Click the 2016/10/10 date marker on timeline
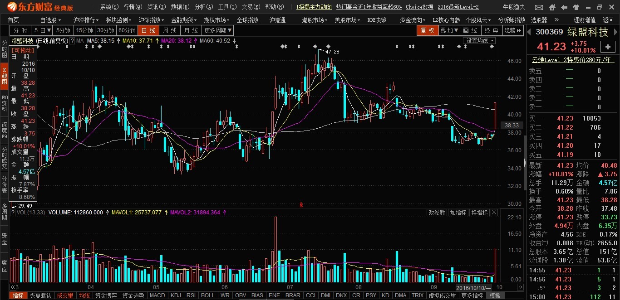Image resolution: width=620 pixels, height=300 pixels. pos(473,288)
